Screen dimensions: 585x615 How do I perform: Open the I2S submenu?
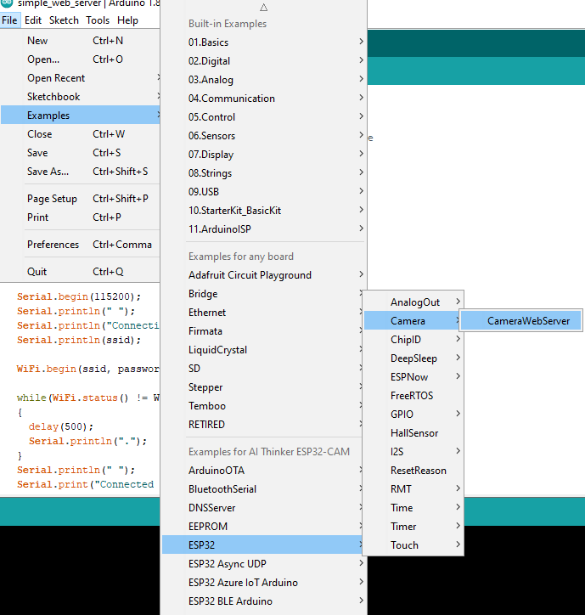(x=413, y=451)
